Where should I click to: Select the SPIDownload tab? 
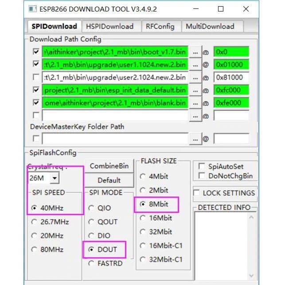[54, 26]
